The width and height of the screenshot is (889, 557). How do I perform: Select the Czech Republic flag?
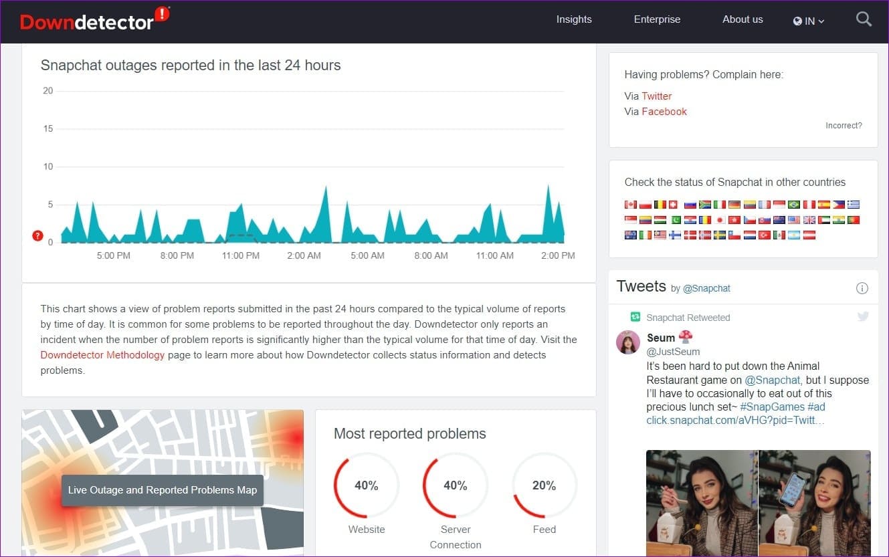750,220
